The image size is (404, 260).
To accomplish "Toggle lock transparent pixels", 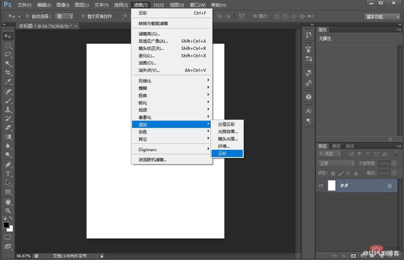I will [x=333, y=173].
